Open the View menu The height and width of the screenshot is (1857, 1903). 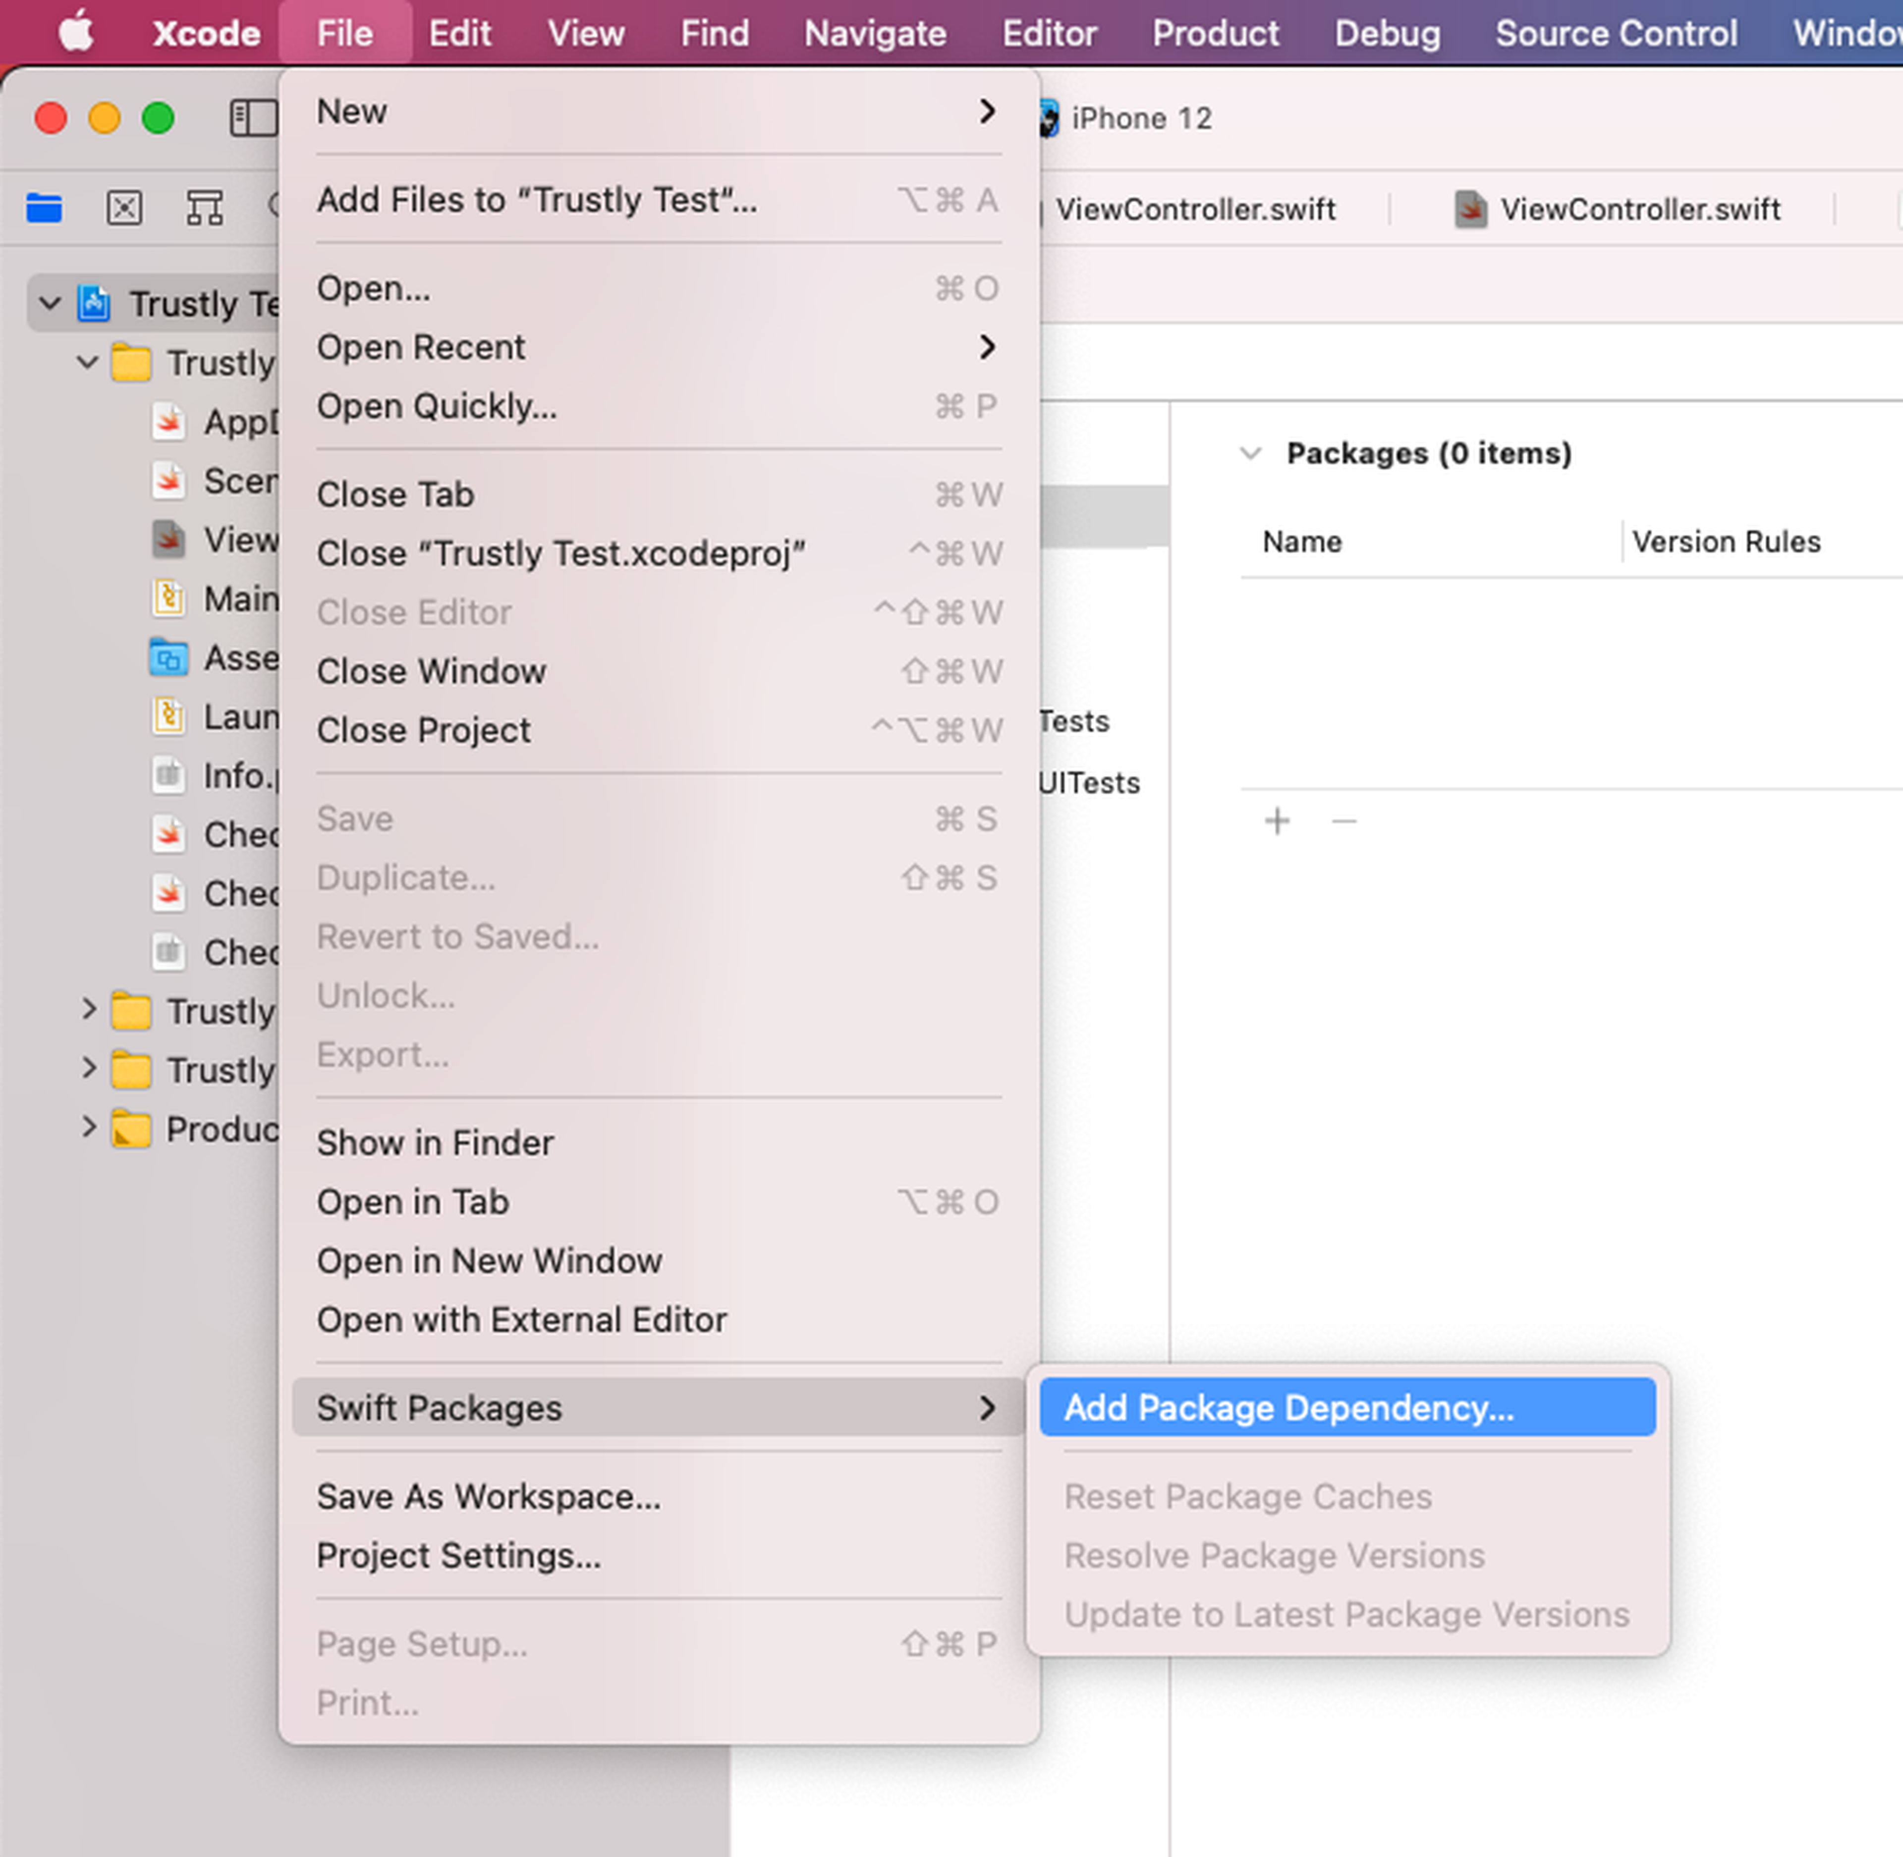585,33
